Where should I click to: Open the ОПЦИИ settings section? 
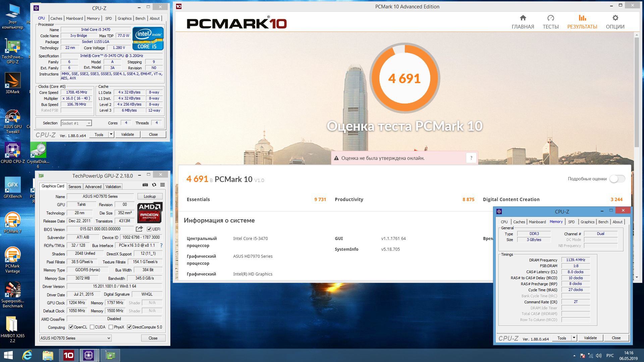(615, 22)
